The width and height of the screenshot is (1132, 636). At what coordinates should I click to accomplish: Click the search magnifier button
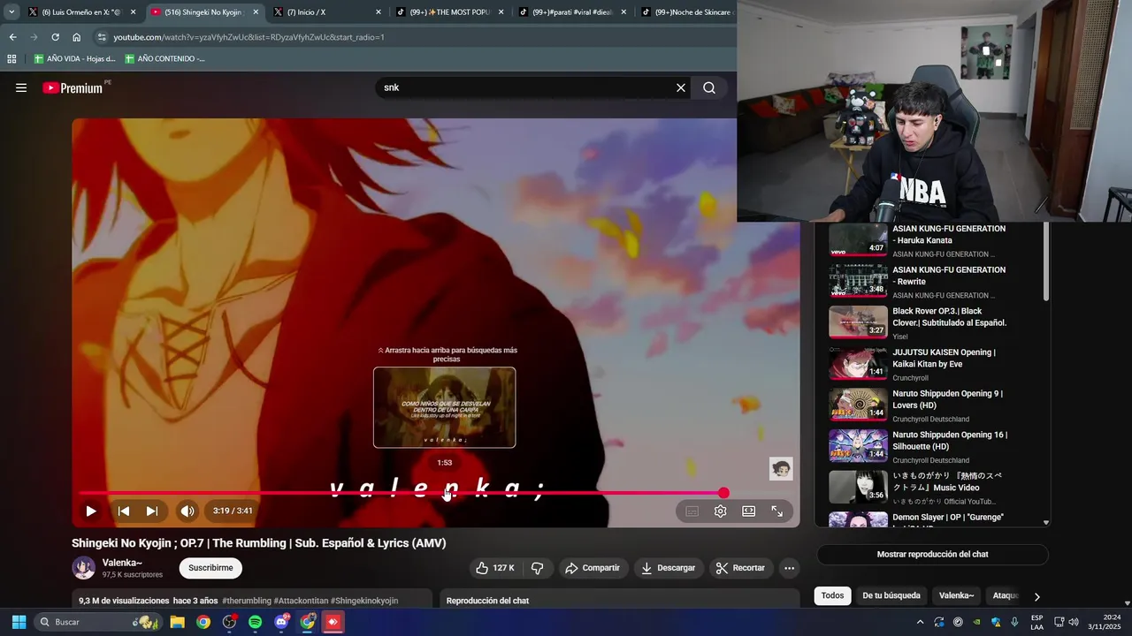point(709,87)
